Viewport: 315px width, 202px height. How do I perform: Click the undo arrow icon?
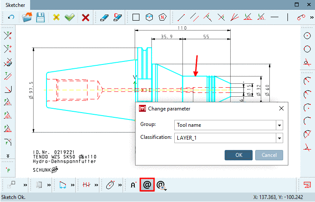11,17
